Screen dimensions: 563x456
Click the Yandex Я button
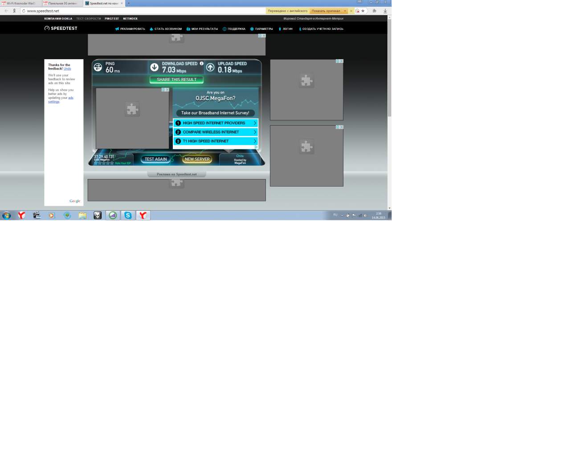[x=14, y=11]
